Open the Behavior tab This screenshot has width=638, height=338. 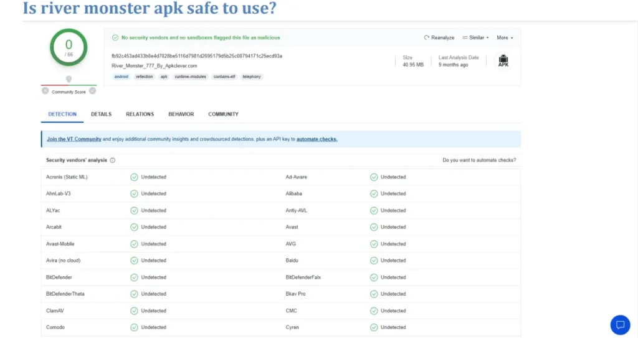[181, 114]
